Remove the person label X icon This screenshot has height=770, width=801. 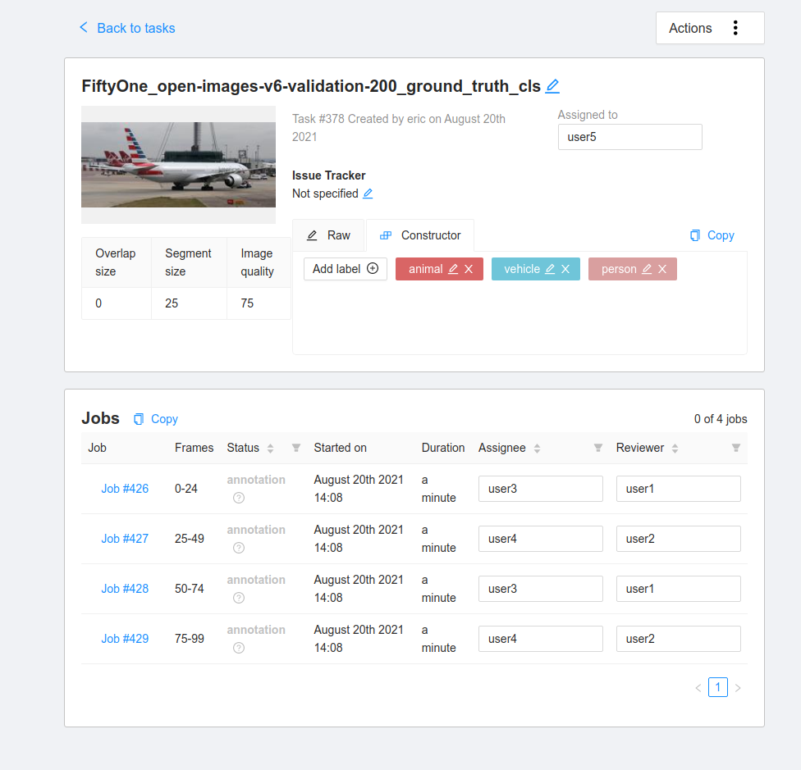point(662,269)
